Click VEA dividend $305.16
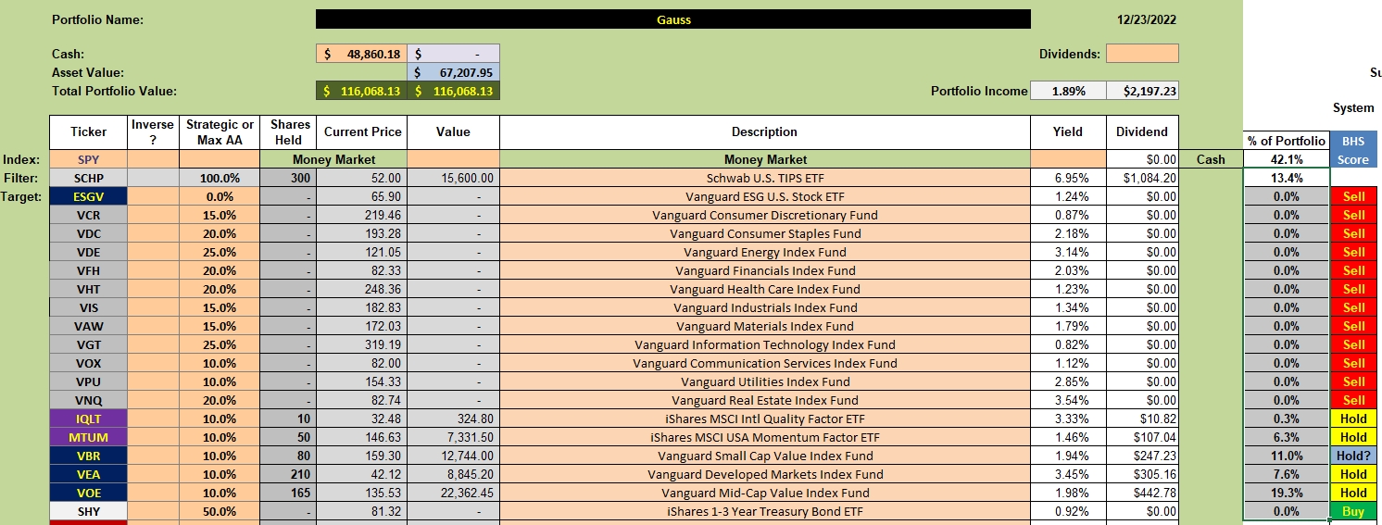The image size is (1382, 525). [x=1142, y=474]
